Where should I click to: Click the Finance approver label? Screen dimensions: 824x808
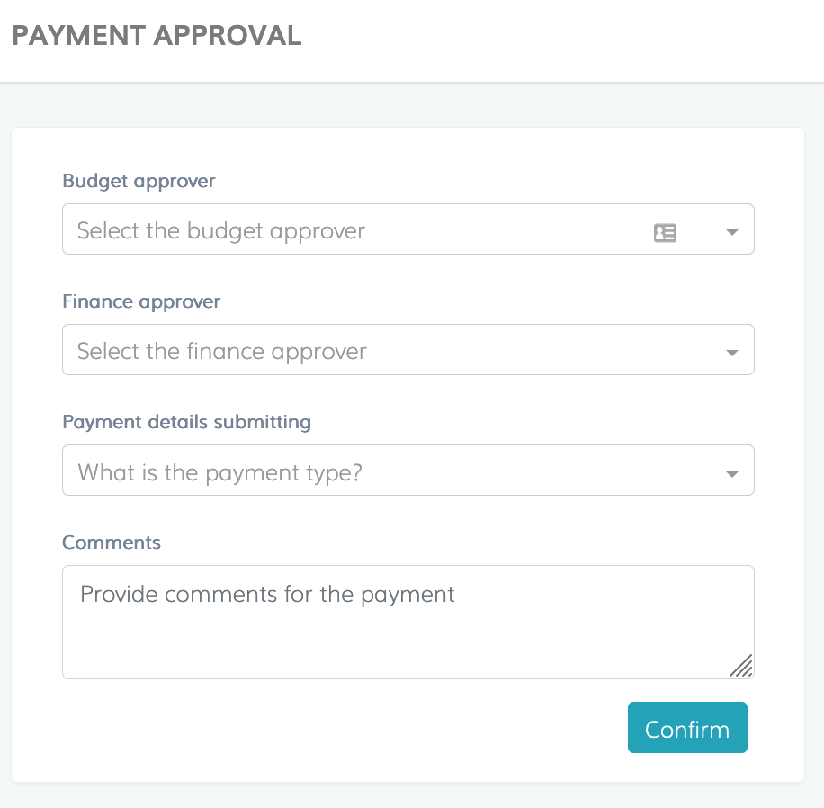coord(141,301)
